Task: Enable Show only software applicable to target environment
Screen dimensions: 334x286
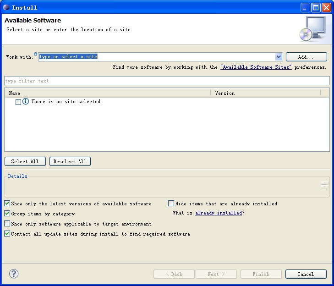Action: 7,223
